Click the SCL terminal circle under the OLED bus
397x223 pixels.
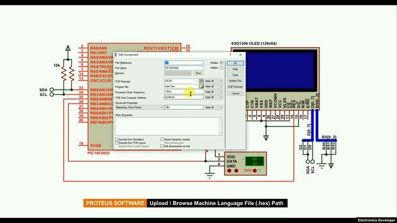coord(313,162)
